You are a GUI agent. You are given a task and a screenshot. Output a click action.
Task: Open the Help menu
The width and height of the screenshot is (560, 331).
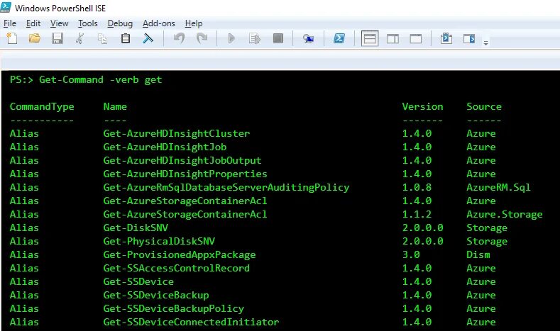pos(194,23)
